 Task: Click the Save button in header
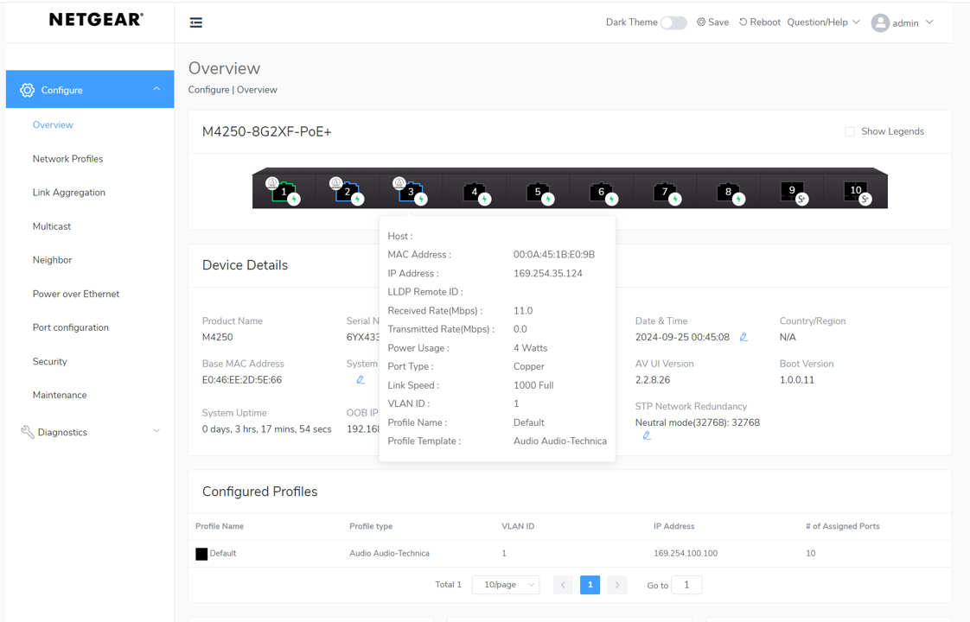click(712, 22)
